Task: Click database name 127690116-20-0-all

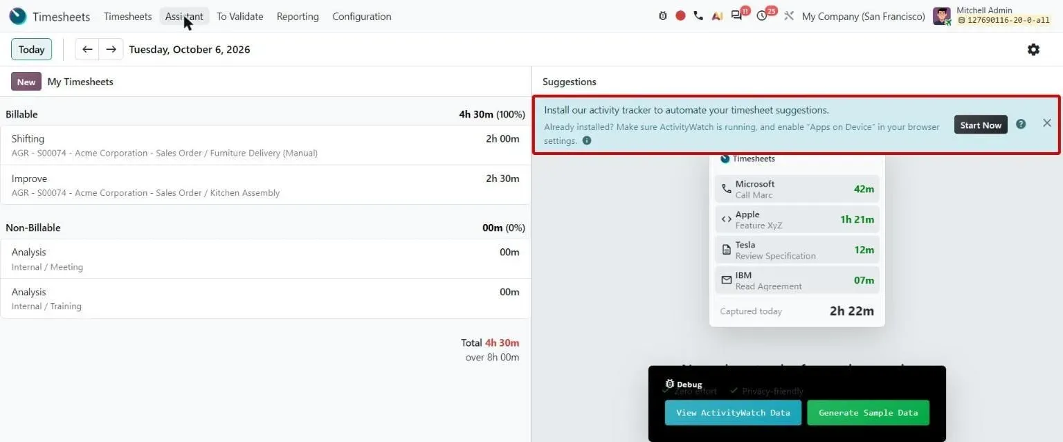Action: (x=1003, y=21)
